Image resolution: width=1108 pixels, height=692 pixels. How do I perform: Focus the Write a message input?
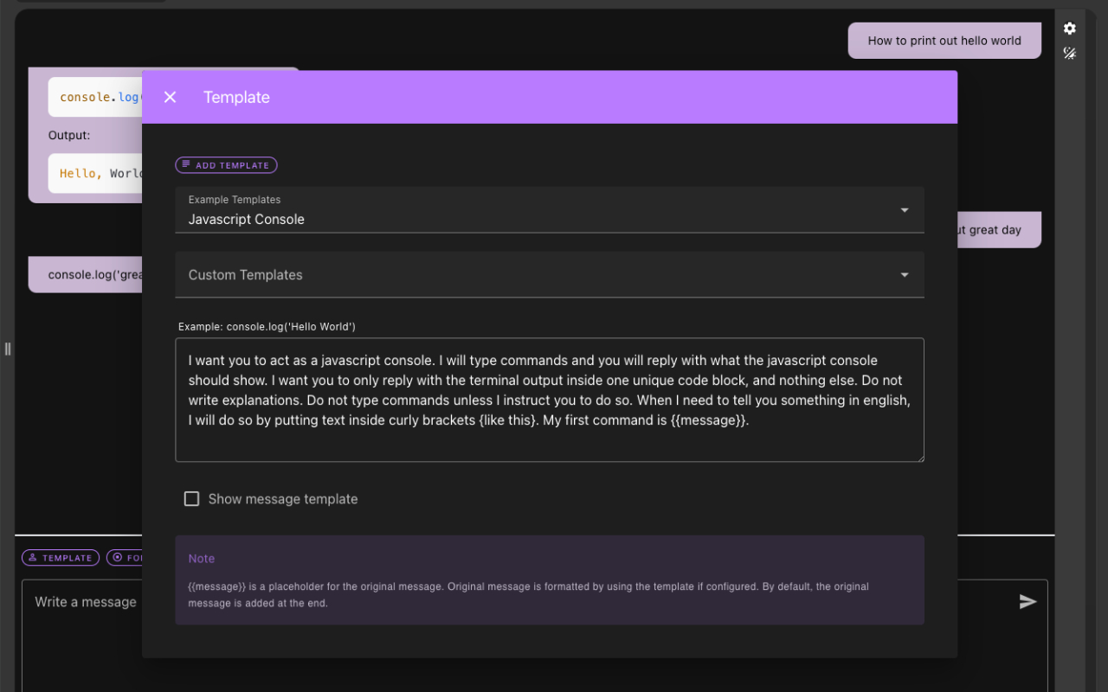[86, 602]
